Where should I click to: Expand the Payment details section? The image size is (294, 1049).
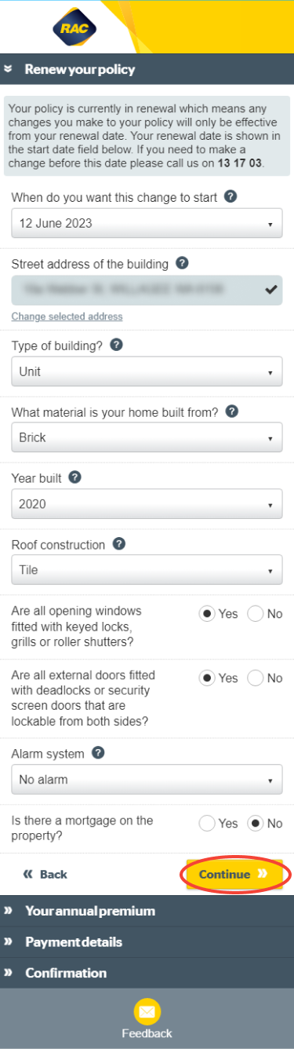coord(147,941)
